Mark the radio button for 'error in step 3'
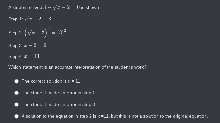Viewport: 220px width, 123px height. 16,105
